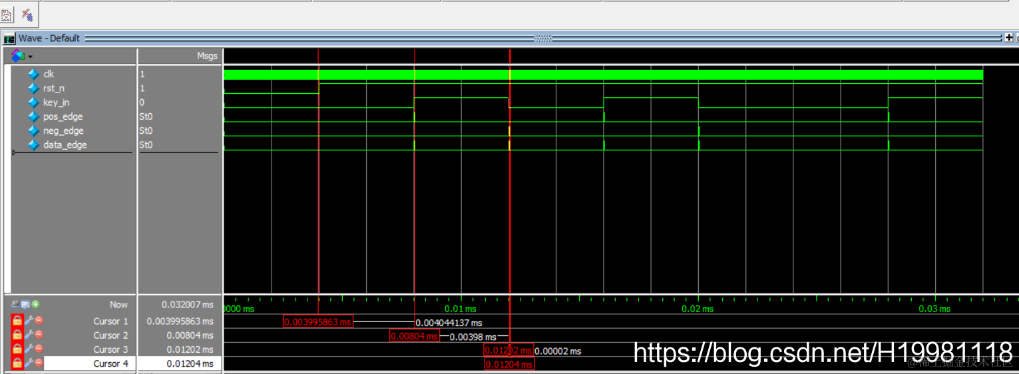
Task: Delete Cursor 1 with red minus icon
Action: pyautogui.click(x=39, y=321)
